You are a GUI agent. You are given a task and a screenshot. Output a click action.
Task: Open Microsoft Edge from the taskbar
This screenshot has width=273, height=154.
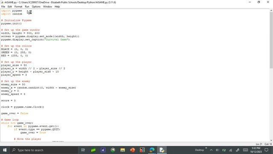(152, 150)
